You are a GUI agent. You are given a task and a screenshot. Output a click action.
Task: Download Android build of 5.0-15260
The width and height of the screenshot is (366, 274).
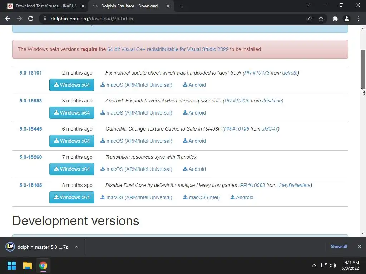pos(194,169)
